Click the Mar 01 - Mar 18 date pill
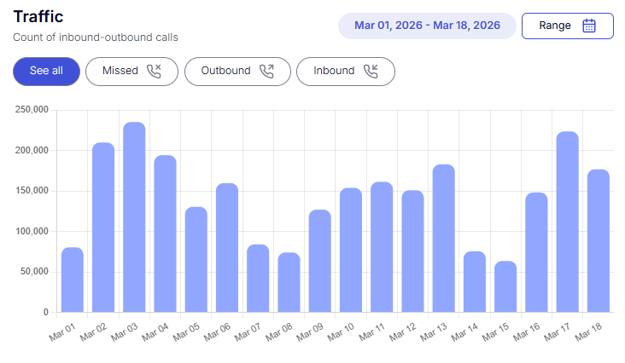Image resolution: width=625 pixels, height=363 pixels. 427,26
